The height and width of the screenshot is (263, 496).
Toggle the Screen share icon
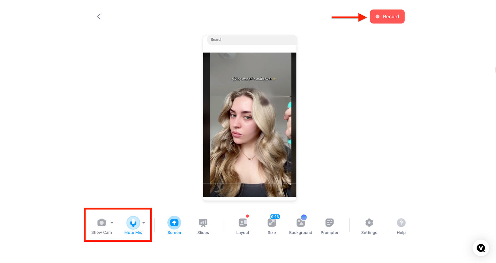pyautogui.click(x=174, y=223)
